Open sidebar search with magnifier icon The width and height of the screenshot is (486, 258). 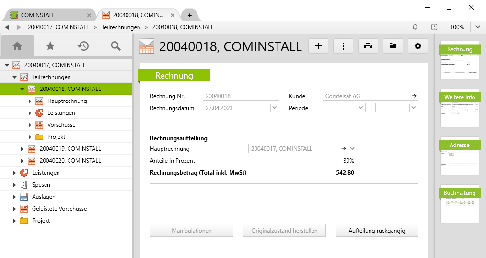pos(116,46)
